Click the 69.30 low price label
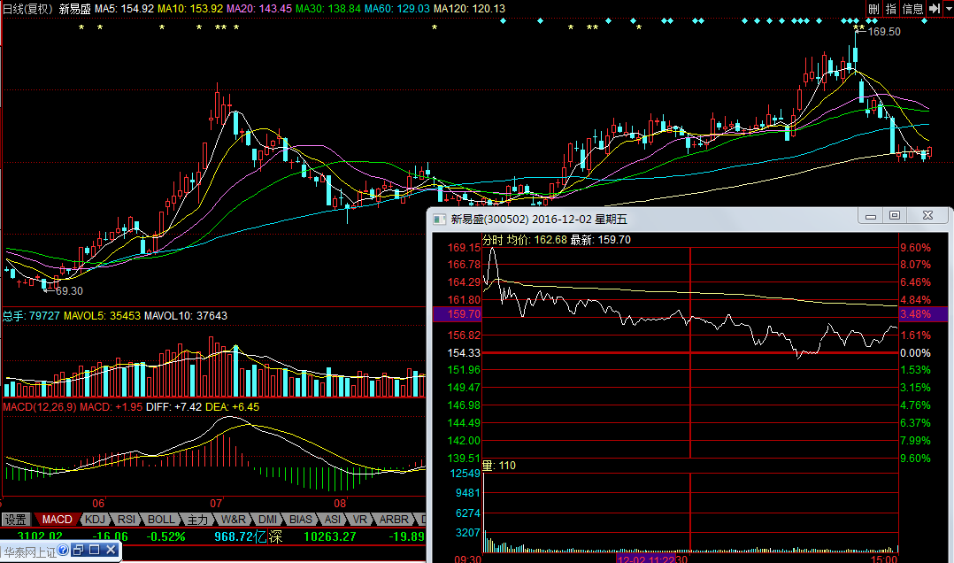Viewport: 954px width, 563px height. [x=69, y=291]
